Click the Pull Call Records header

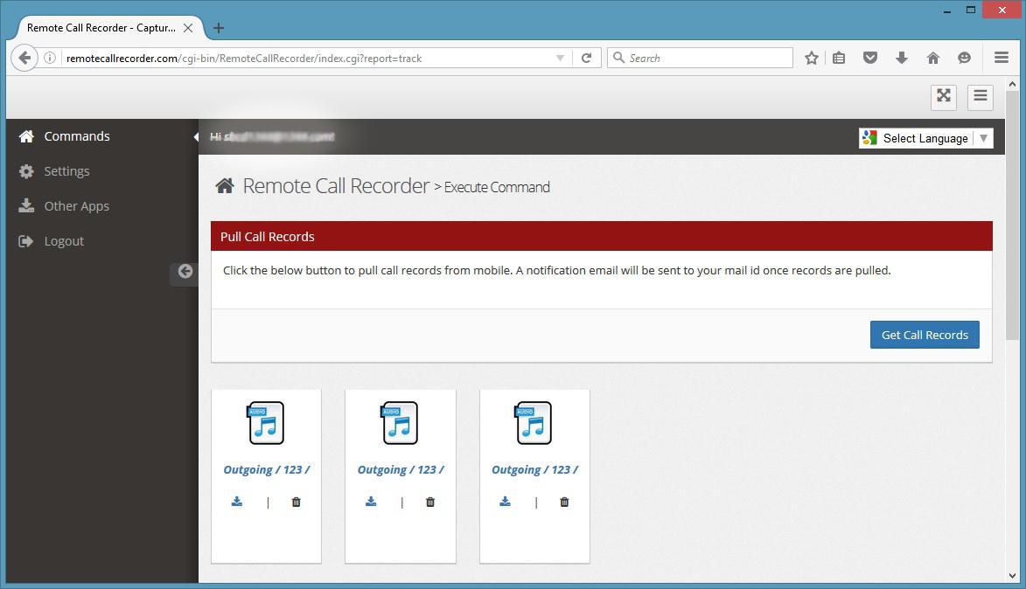click(x=601, y=237)
